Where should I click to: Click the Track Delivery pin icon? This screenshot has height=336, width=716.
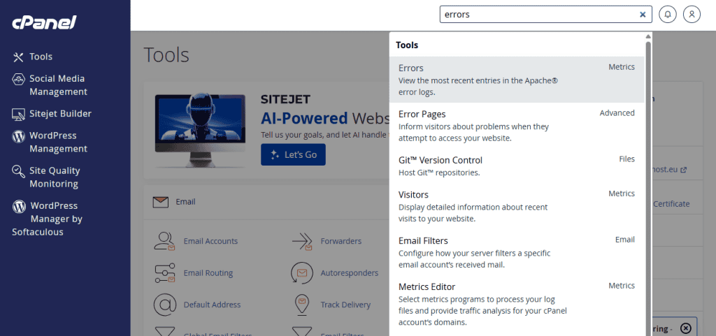click(x=301, y=305)
